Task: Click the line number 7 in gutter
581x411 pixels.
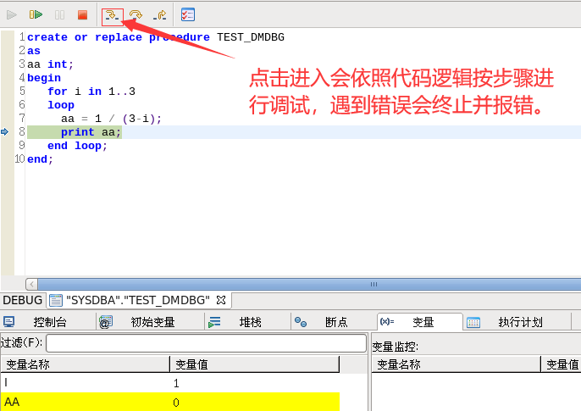Action: 22,119
